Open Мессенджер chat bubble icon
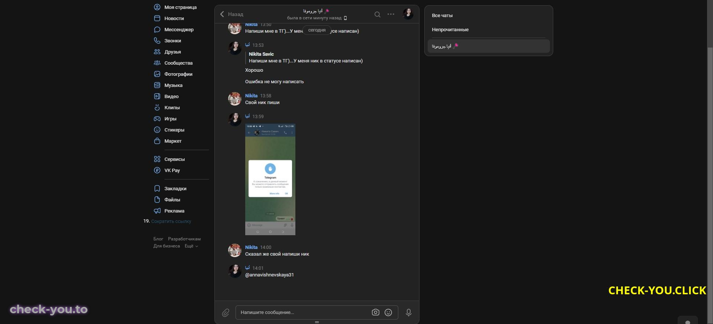This screenshot has width=713, height=324. (x=157, y=29)
